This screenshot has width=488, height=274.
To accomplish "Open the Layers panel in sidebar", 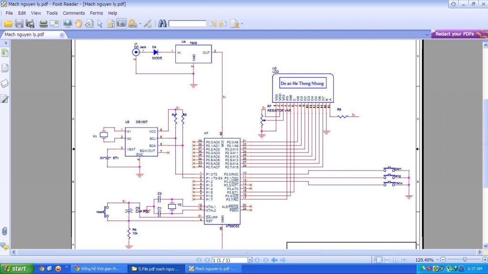I will coord(5,83).
